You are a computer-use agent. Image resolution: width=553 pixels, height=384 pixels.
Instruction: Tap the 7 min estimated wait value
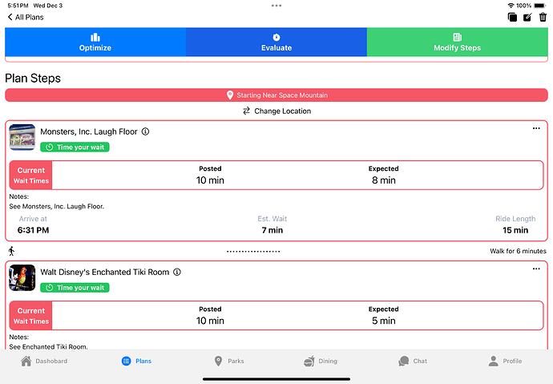click(272, 230)
